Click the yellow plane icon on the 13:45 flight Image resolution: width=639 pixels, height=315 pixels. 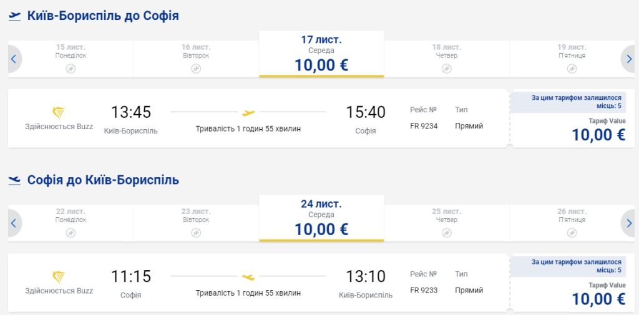pyautogui.click(x=248, y=113)
